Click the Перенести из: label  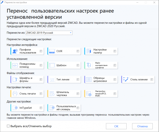point(16,33)
